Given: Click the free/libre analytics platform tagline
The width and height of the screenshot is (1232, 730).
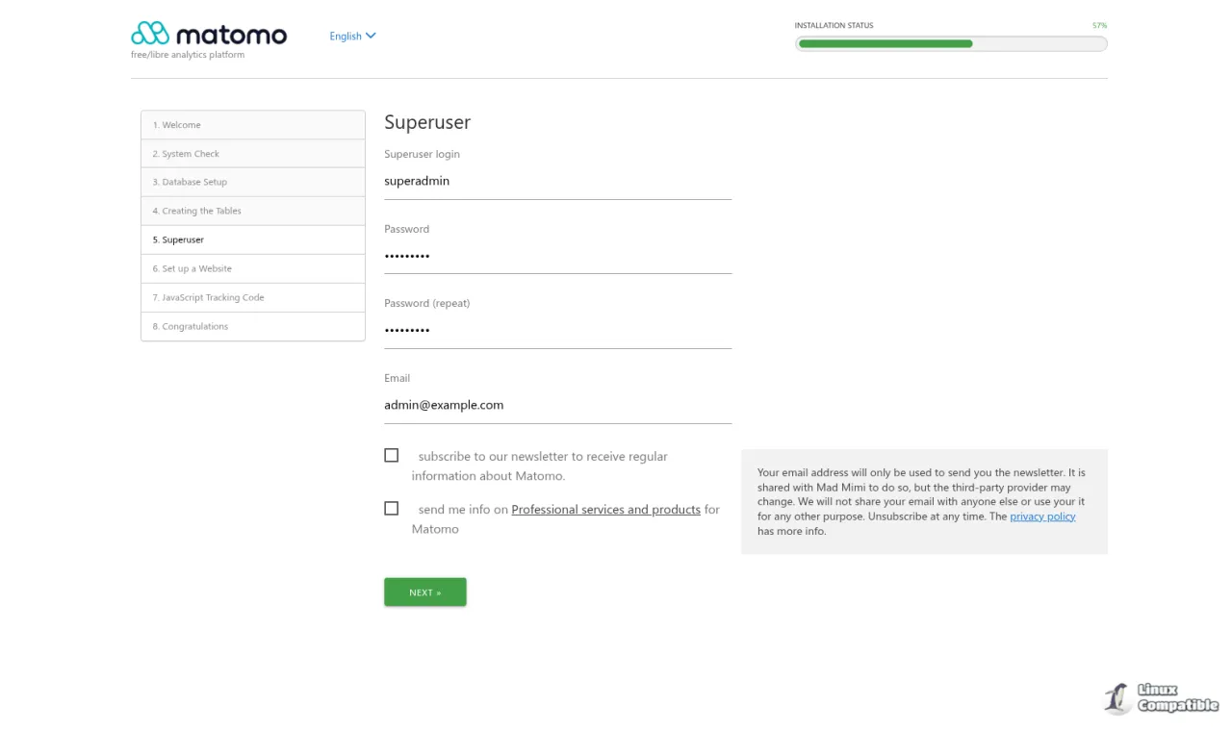Looking at the screenshot, I should (x=188, y=55).
